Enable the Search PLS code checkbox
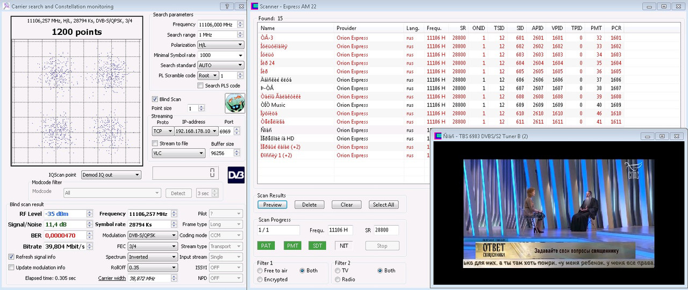The width and height of the screenshot is (688, 290). point(201,85)
